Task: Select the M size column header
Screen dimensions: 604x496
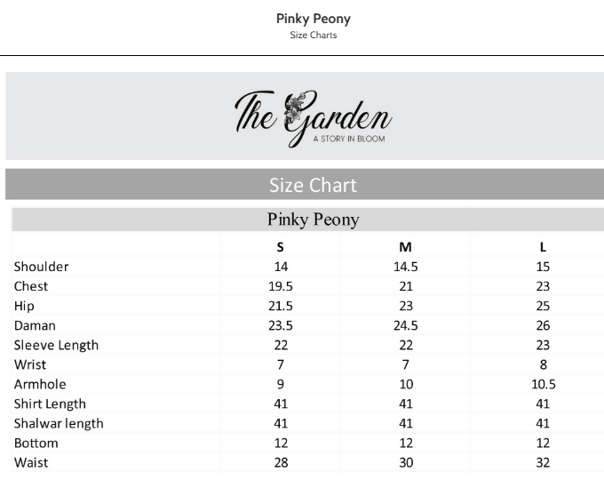Action: click(x=405, y=247)
